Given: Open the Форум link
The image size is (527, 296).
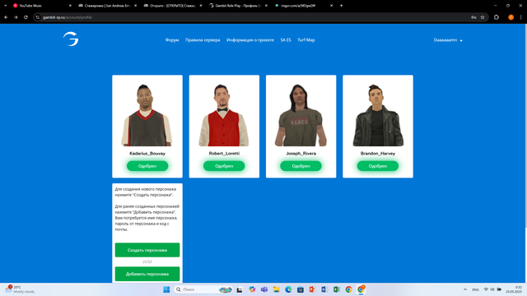Looking at the screenshot, I should (172, 40).
